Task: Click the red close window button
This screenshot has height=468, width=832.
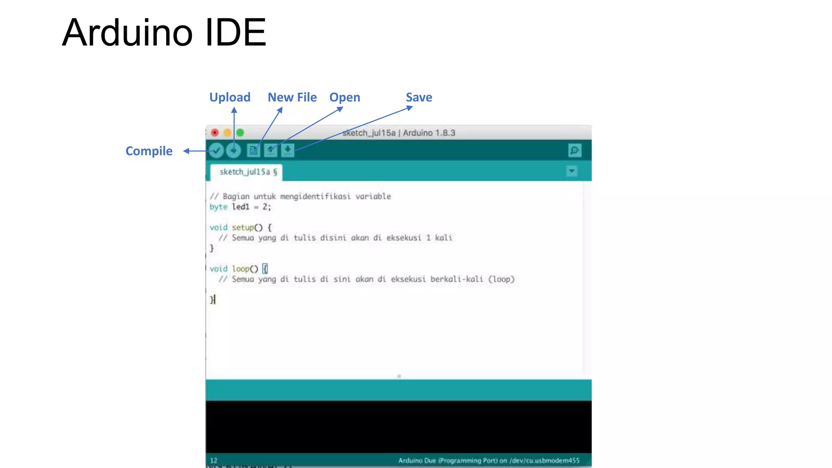Action: [215, 132]
